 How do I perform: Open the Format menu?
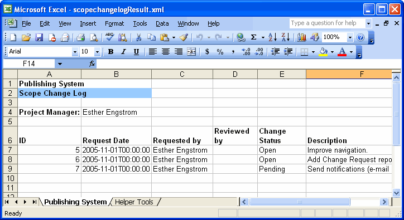click(x=114, y=24)
